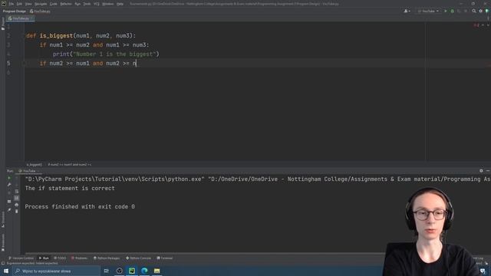Rerun program via Run panel green arrow
Image resolution: width=491 pixels, height=276 pixels.
(9, 178)
